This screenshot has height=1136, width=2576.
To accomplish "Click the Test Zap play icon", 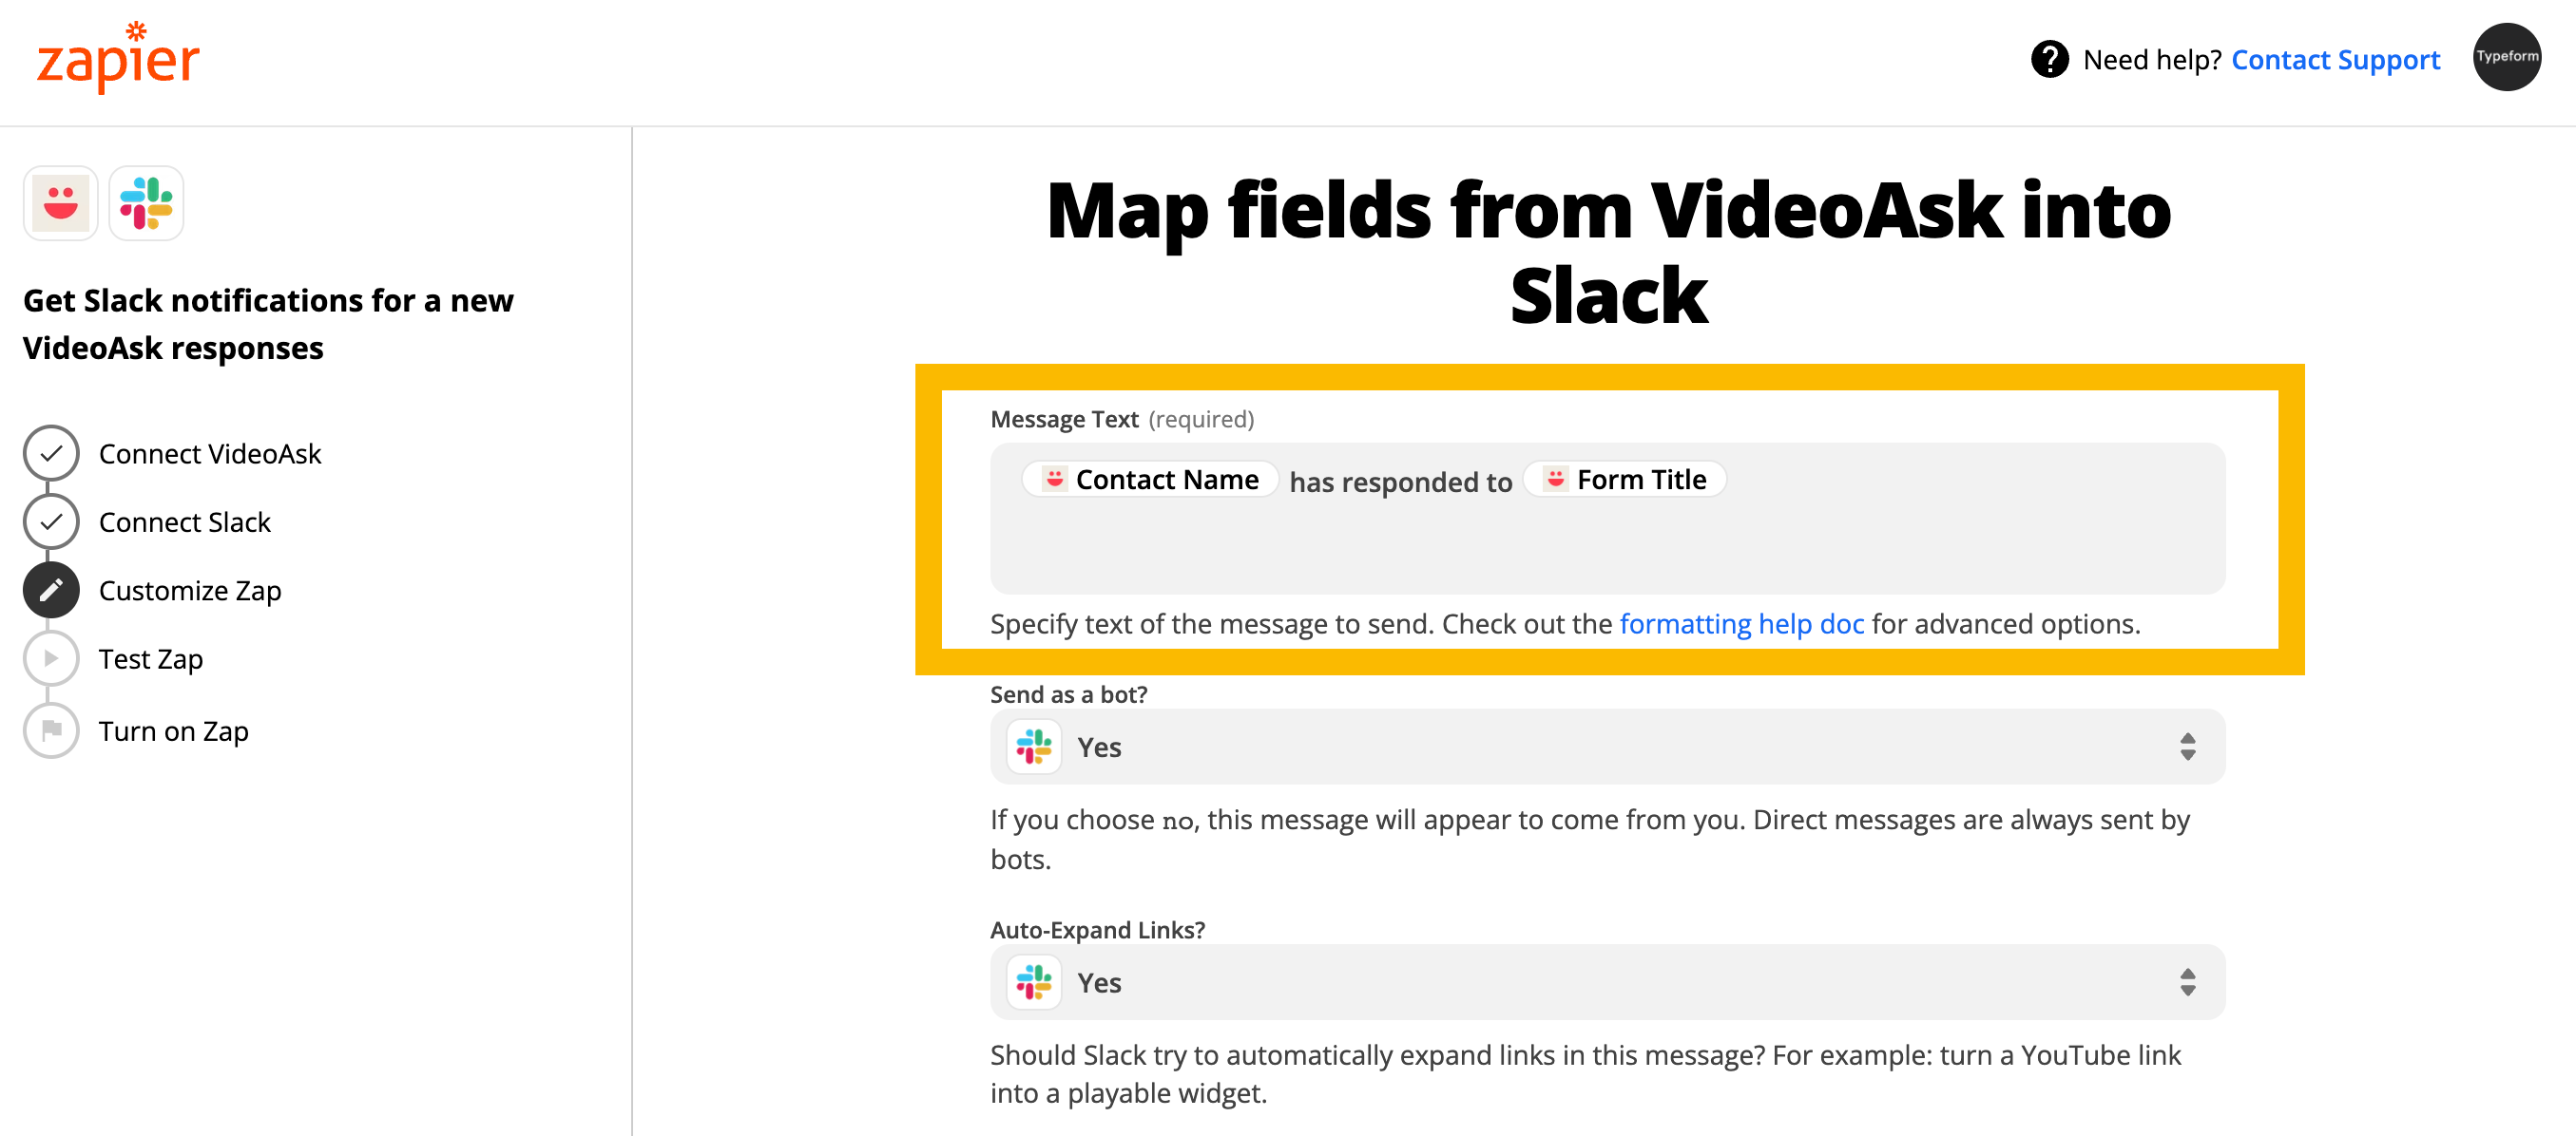I will coord(51,658).
